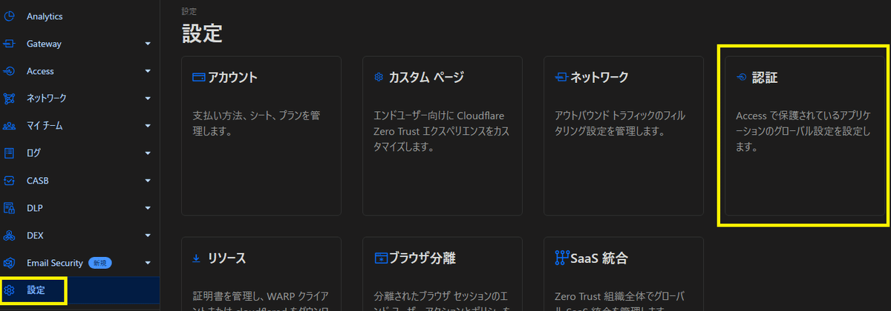Open the ブラウザ分離 settings card
Image resolution: width=891 pixels, height=311 pixels.
[x=442, y=274]
